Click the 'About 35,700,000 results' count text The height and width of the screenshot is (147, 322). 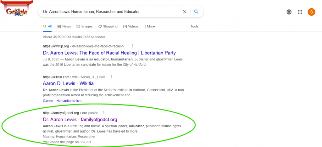pyautogui.click(x=74, y=37)
